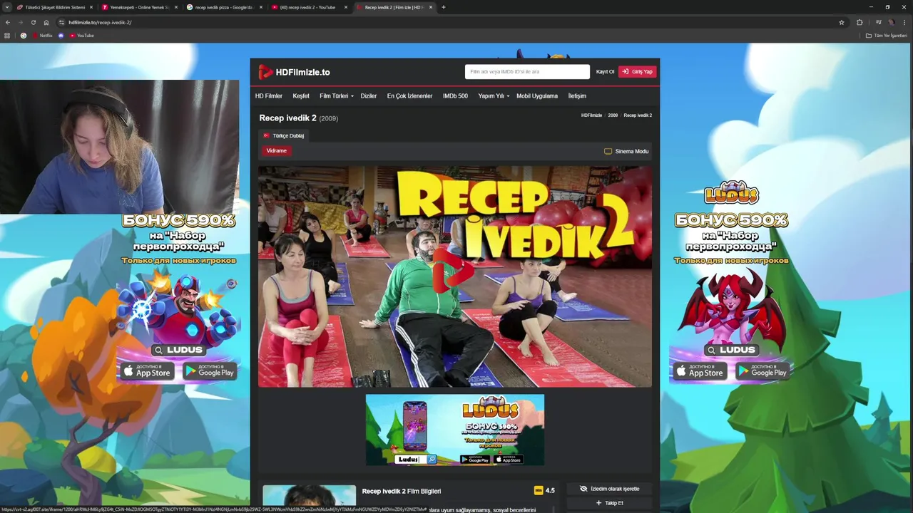The height and width of the screenshot is (513, 913).
Task: Click the Giriş Yap button
Action: [x=638, y=72]
